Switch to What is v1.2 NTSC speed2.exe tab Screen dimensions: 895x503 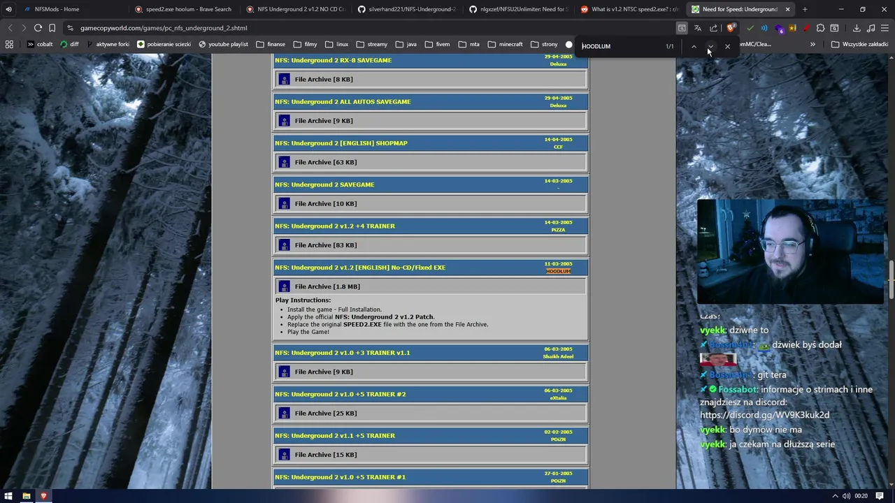(630, 9)
